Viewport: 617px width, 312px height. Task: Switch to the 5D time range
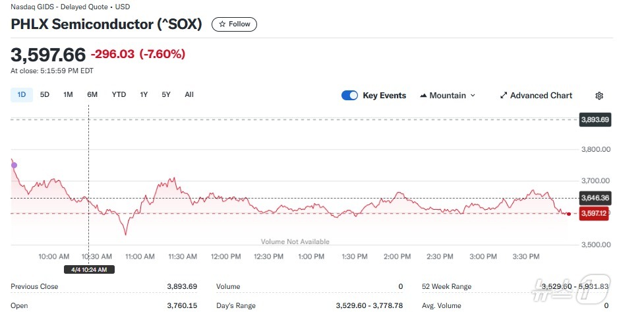coord(45,95)
